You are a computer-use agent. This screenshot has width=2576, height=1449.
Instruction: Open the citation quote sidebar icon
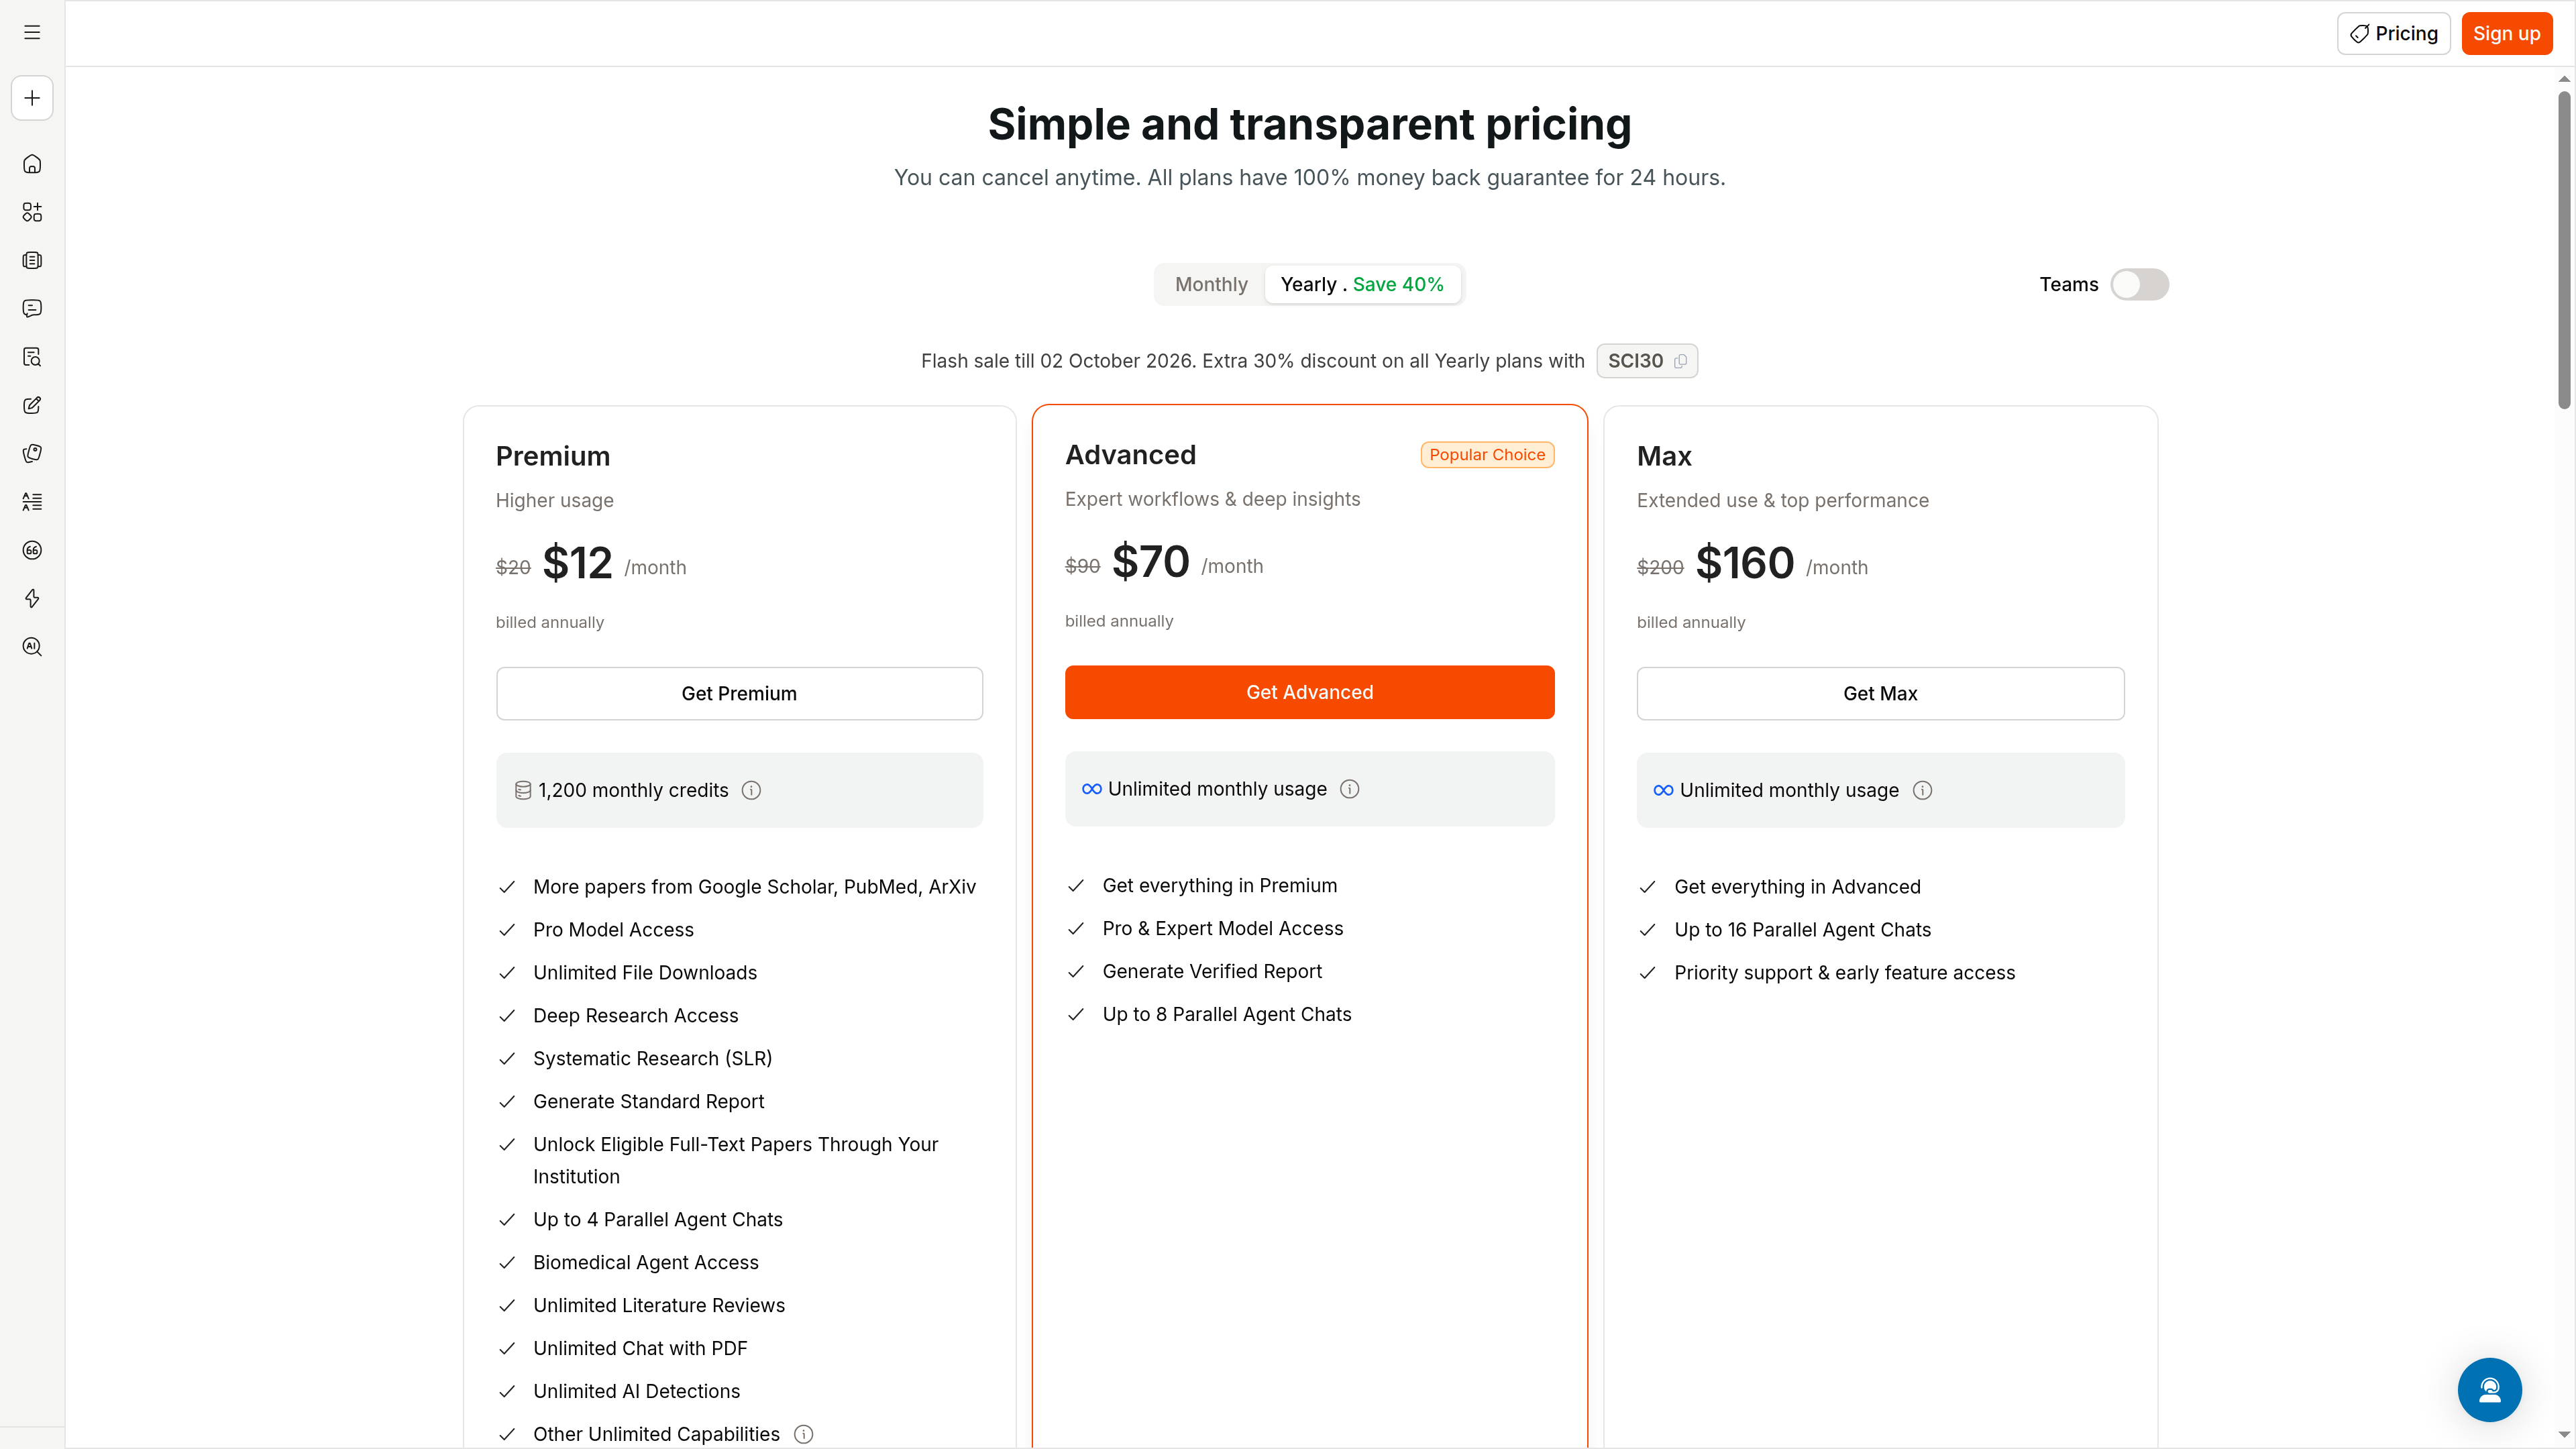pos(32,550)
